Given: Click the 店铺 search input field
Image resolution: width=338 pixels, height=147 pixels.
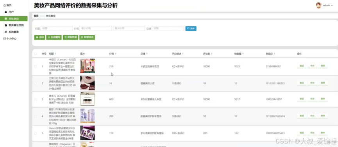Looking at the screenshot, I should pos(168,28).
